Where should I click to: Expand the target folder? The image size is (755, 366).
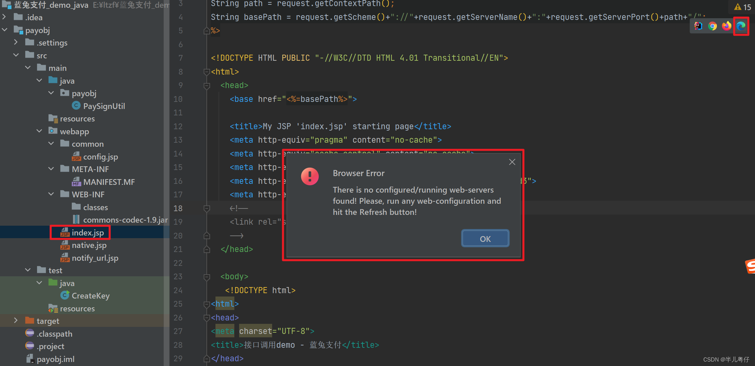click(16, 320)
